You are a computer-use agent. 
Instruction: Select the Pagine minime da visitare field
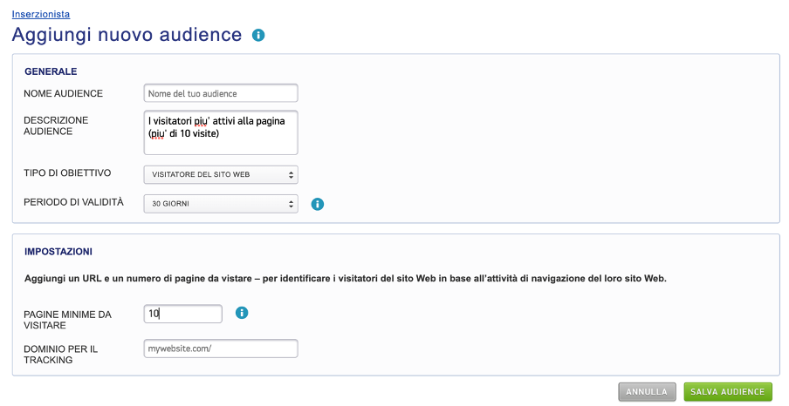coord(183,314)
